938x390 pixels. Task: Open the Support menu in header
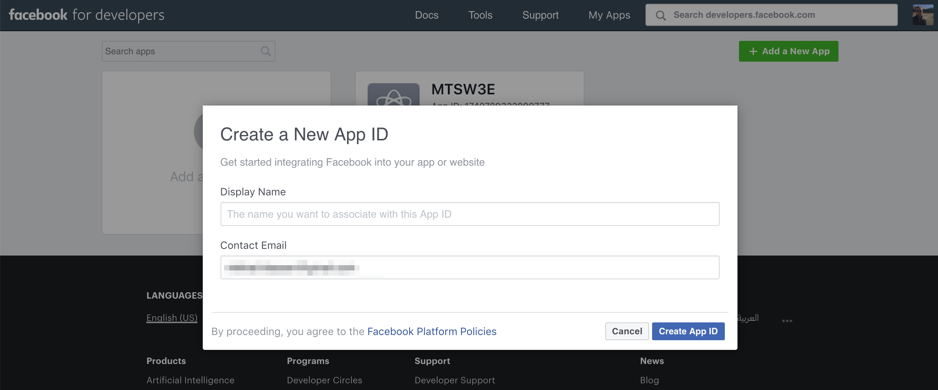(x=540, y=15)
